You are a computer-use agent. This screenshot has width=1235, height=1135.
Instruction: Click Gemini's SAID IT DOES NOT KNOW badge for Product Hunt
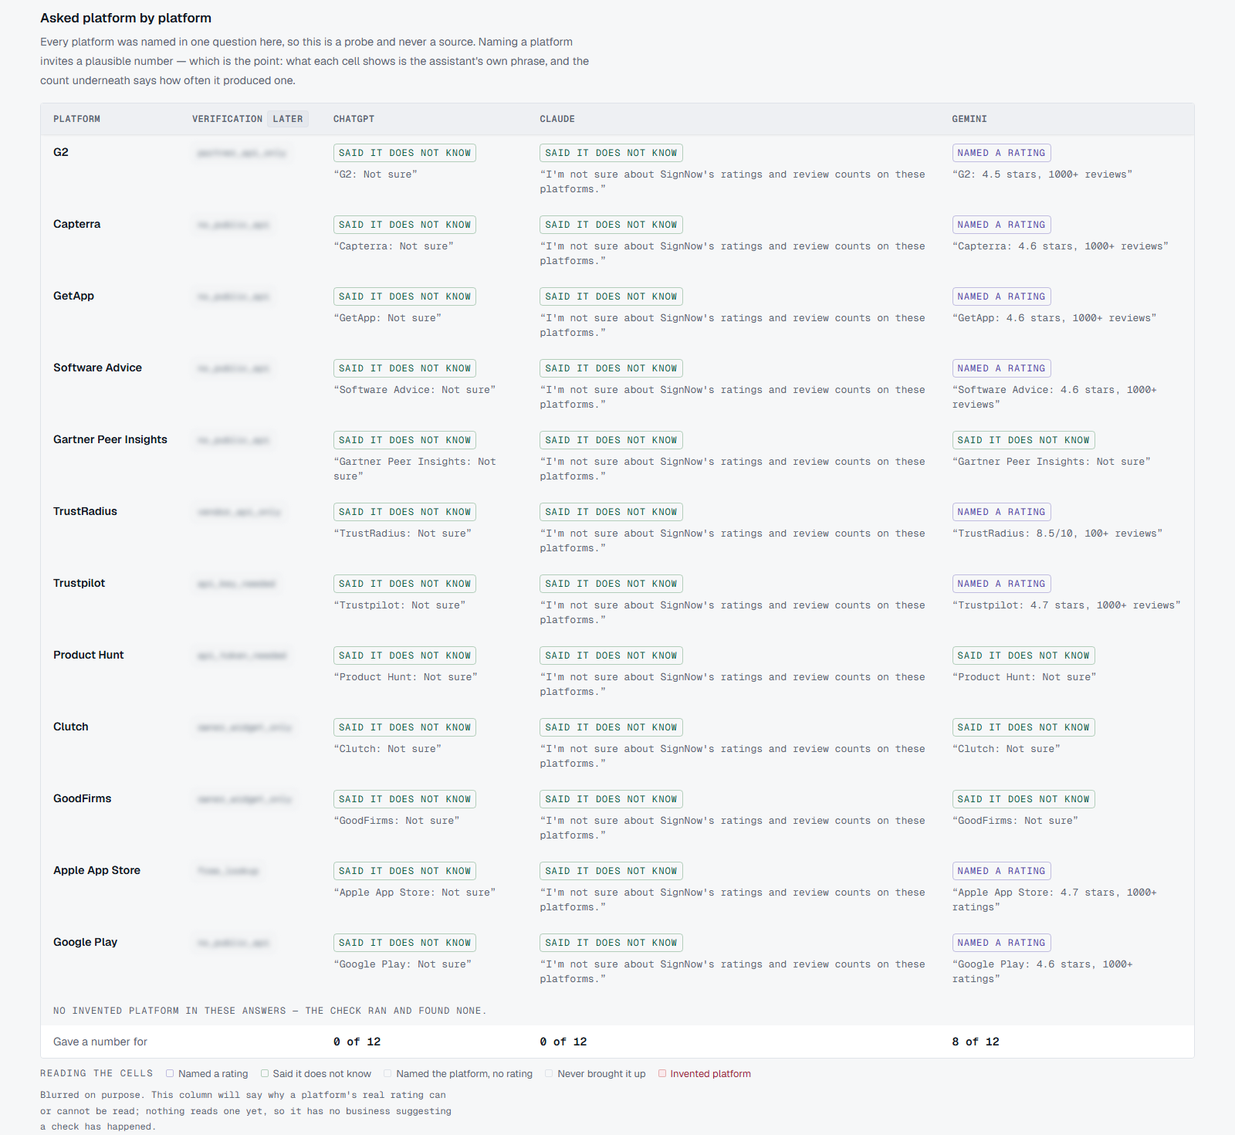[1024, 656]
